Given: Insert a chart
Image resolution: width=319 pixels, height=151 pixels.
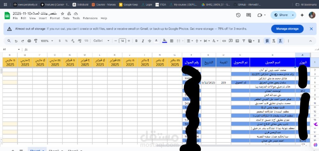Looking at the screenshot, I should (237, 41).
